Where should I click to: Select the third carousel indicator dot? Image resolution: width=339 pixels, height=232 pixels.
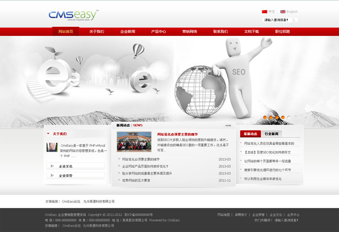(277, 117)
